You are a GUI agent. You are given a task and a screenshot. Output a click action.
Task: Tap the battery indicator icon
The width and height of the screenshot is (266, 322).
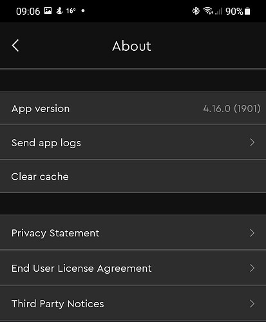click(x=247, y=11)
